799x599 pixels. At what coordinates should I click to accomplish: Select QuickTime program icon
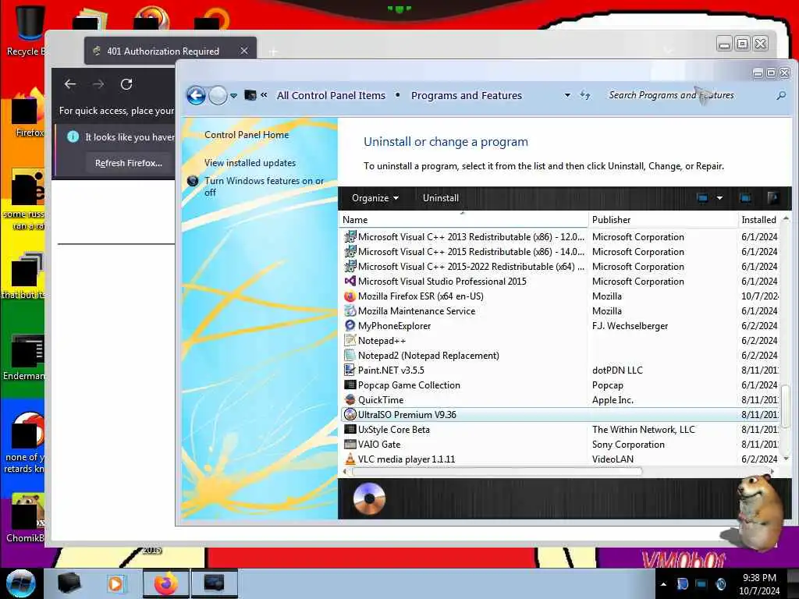click(350, 400)
